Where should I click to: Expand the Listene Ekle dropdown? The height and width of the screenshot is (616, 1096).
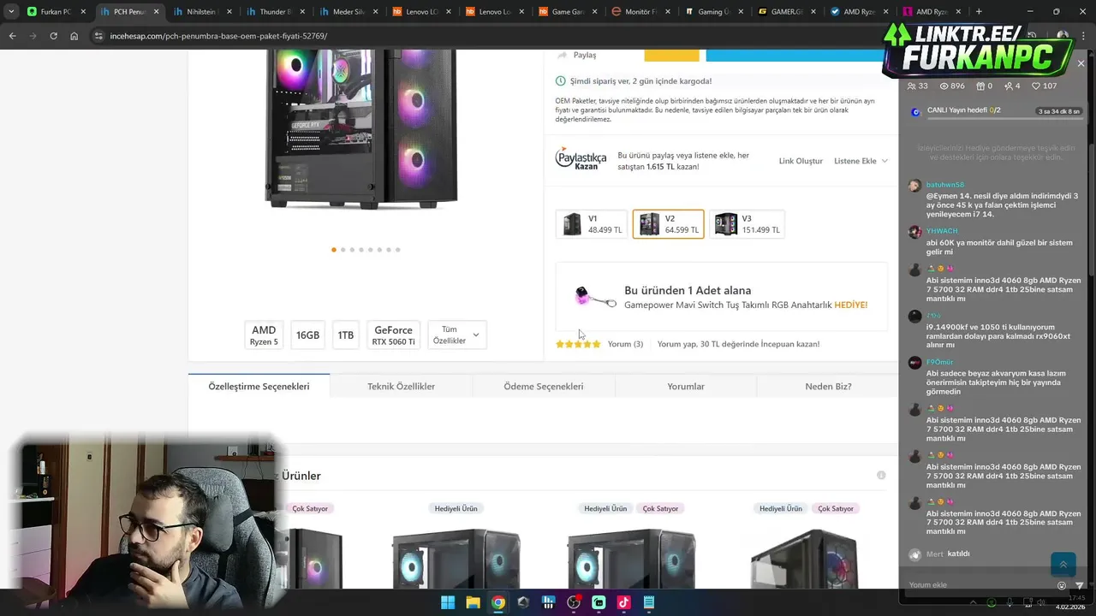point(861,161)
